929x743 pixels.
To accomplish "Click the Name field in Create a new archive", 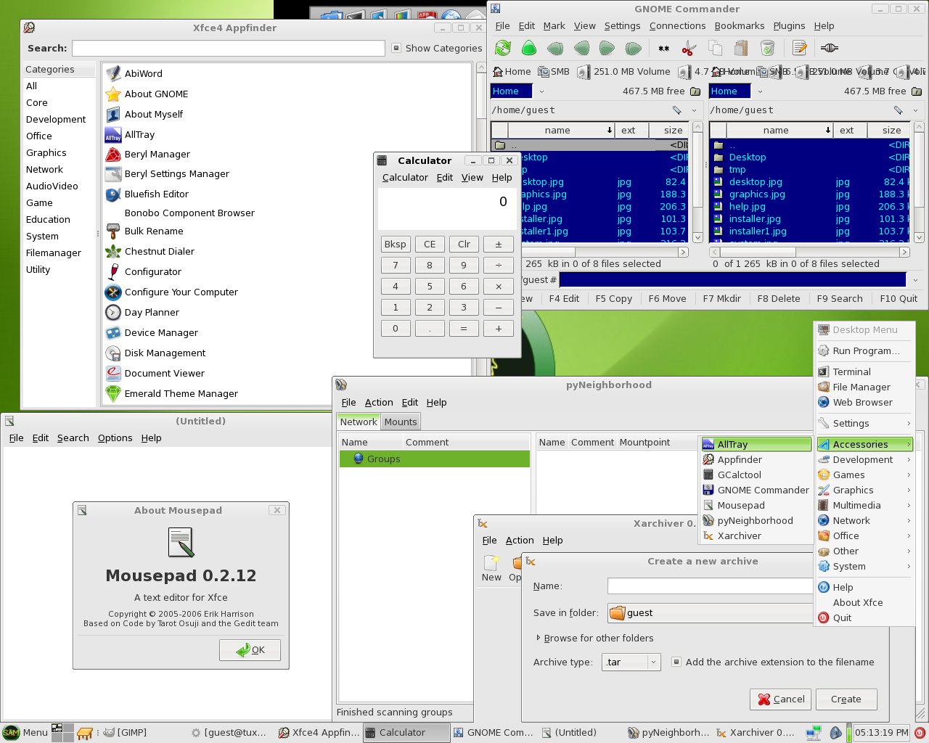I will coord(711,586).
